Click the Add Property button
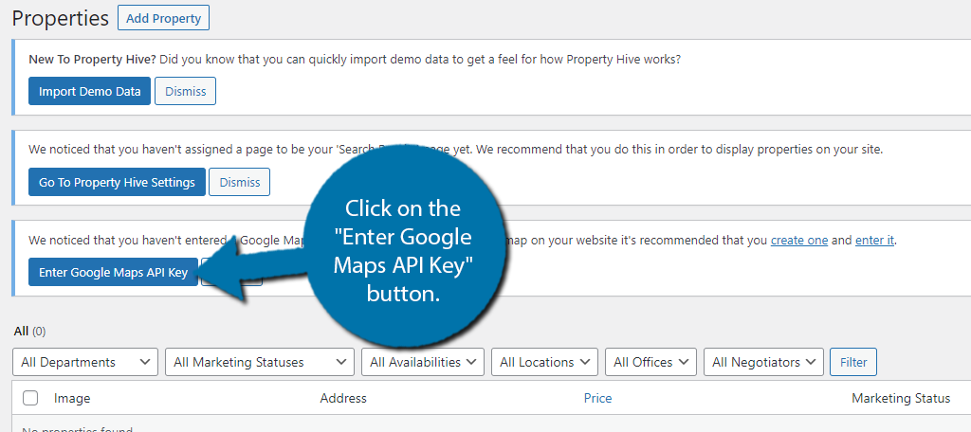Image resolution: width=971 pixels, height=432 pixels. (163, 18)
